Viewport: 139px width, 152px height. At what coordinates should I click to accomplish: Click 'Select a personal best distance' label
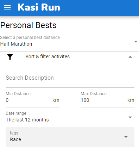(30, 38)
